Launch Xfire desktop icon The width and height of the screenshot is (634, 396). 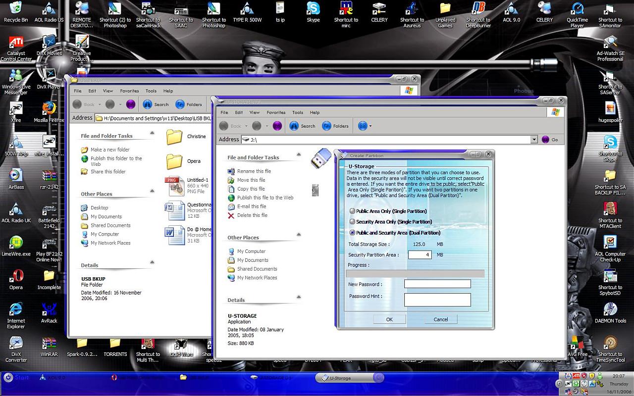(16, 112)
